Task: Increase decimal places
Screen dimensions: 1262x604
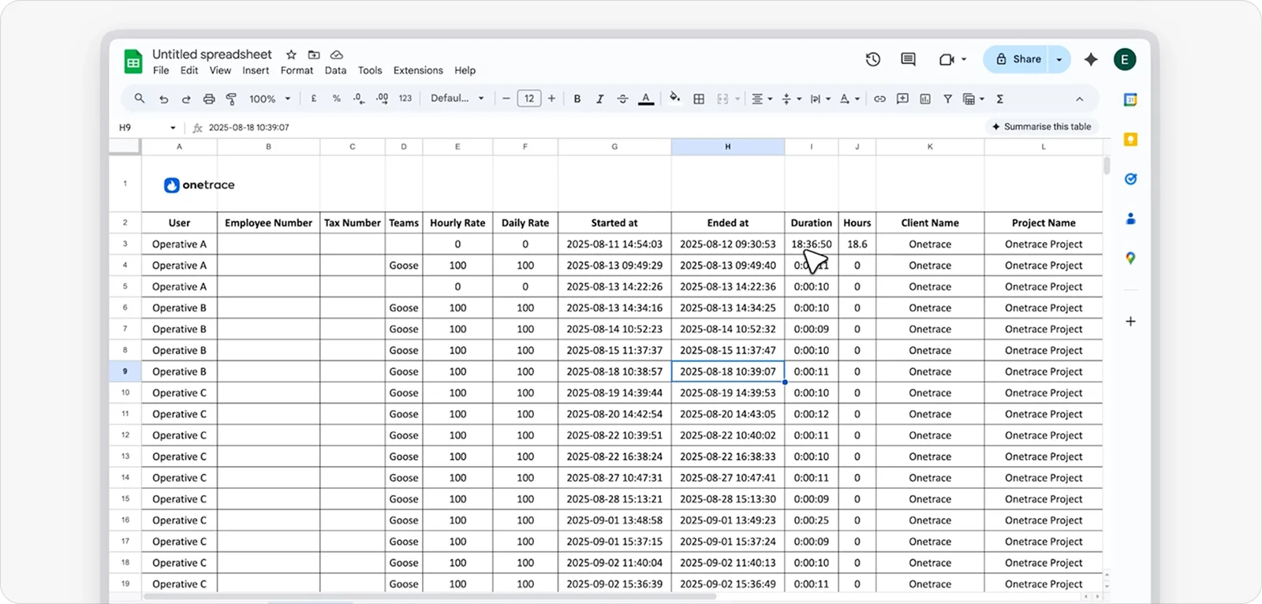Action: [382, 99]
